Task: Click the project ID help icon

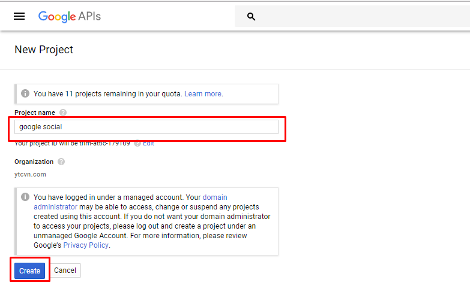Action: pyautogui.click(x=137, y=144)
